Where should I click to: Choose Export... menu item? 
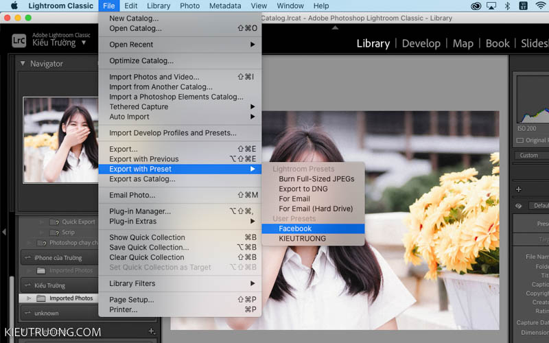pyautogui.click(x=180, y=149)
